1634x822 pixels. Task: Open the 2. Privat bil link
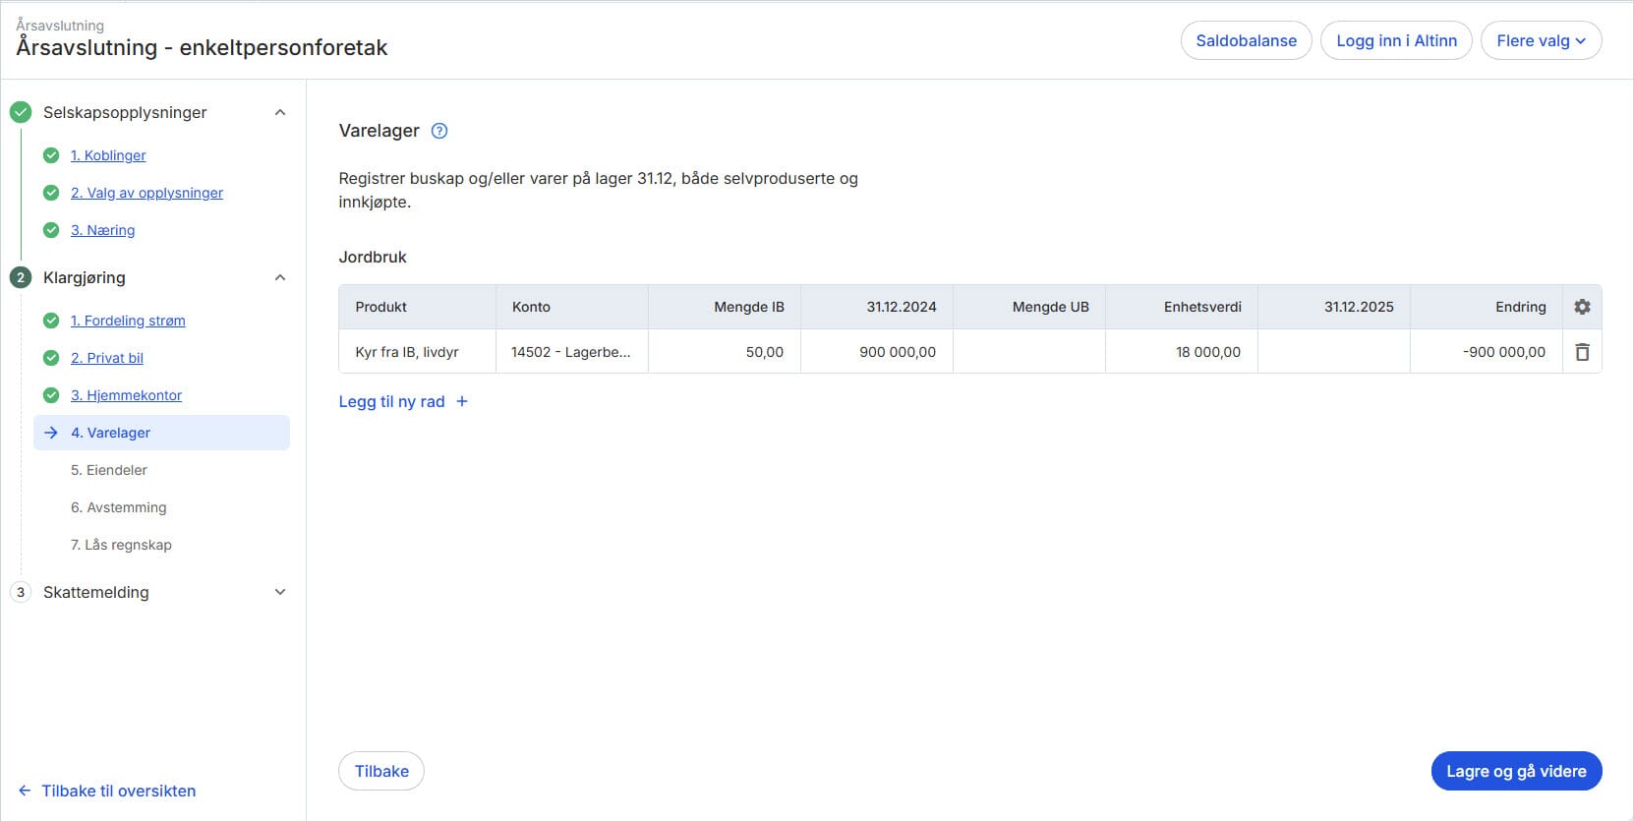pos(107,358)
